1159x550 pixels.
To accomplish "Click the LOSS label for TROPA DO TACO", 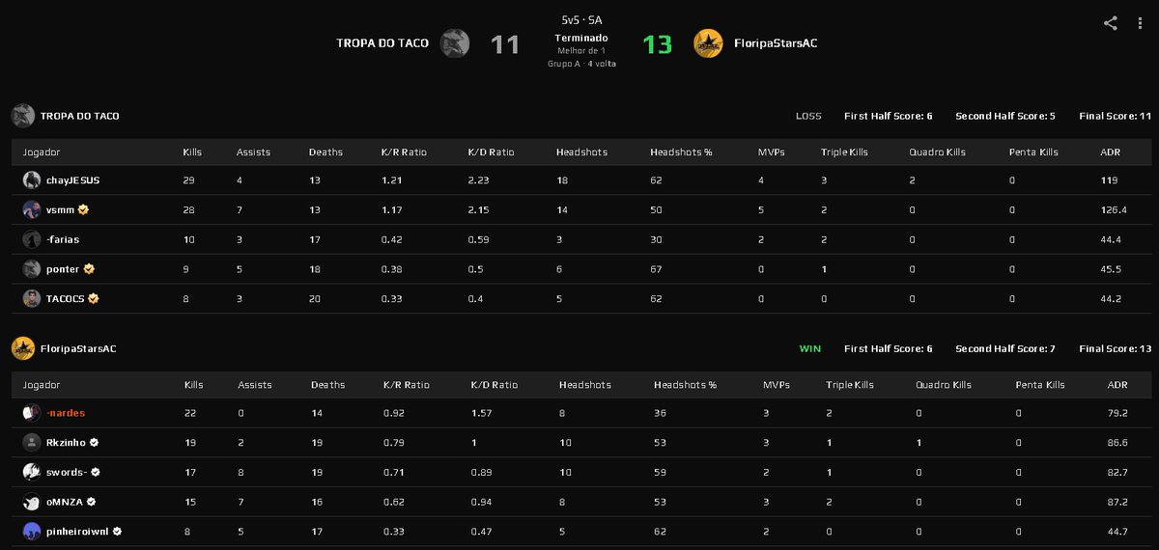I will coord(808,116).
